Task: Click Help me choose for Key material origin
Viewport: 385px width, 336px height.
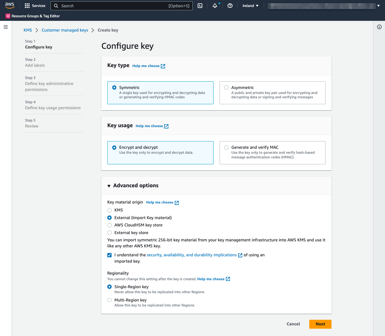Action: pos(159,202)
